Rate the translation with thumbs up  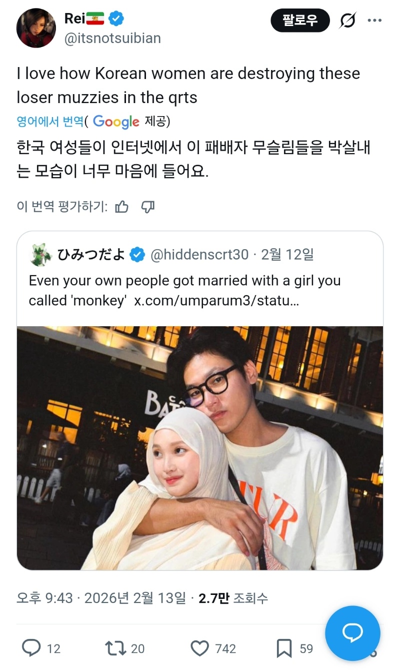pos(122,207)
